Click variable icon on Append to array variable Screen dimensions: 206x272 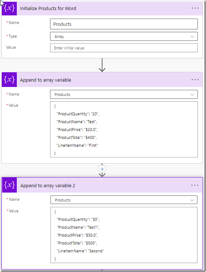(10, 80)
